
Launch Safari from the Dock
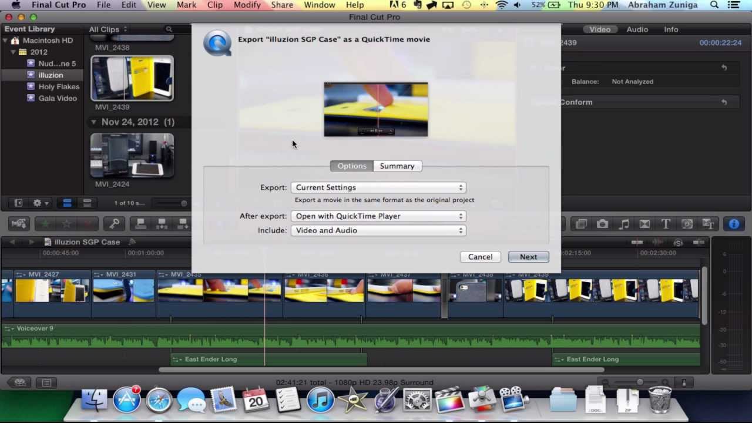(159, 401)
